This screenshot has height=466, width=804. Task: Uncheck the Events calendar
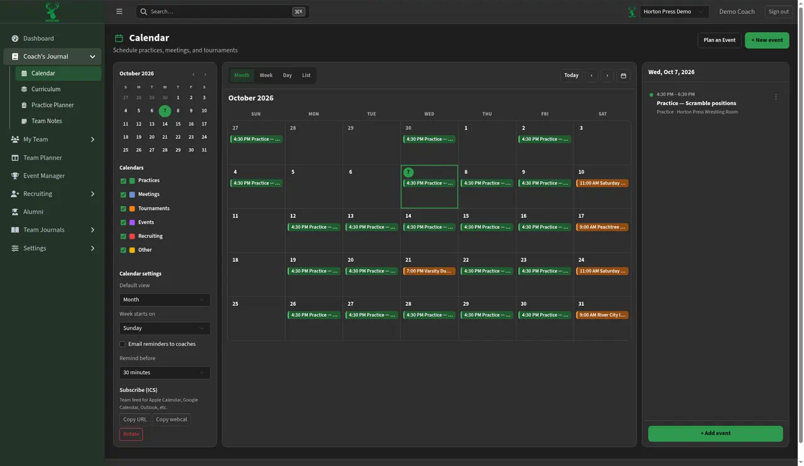123,222
